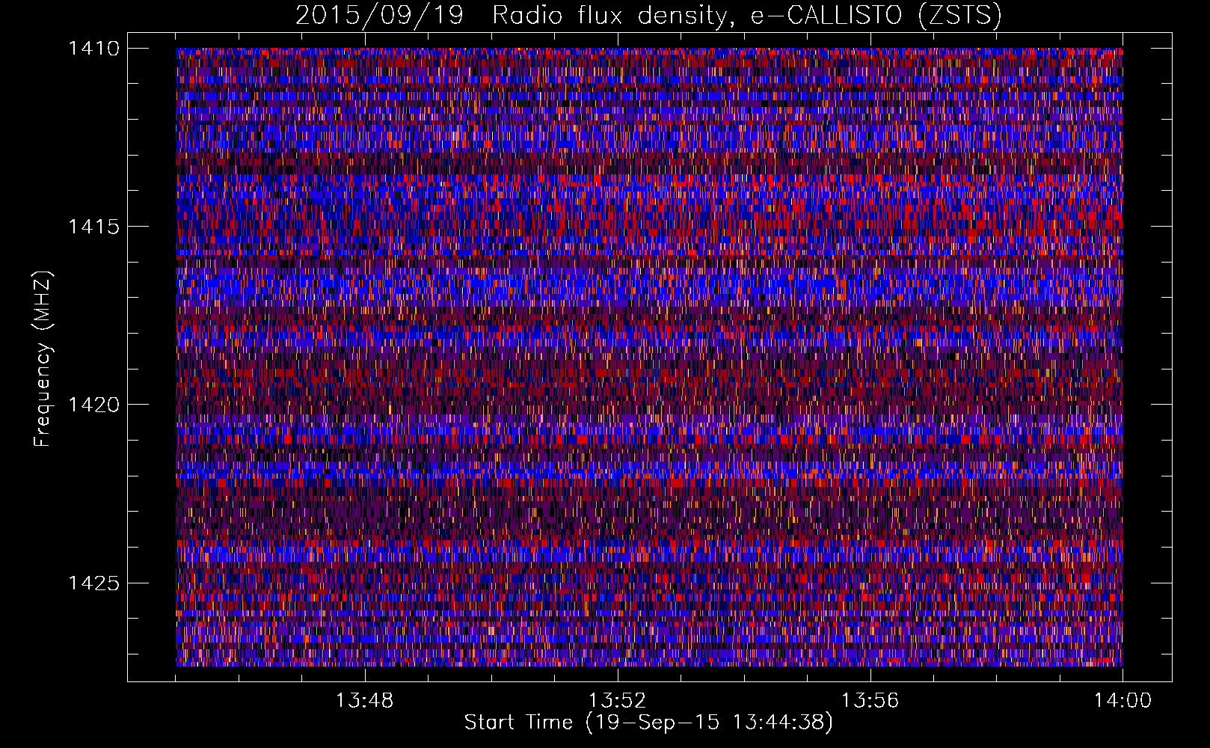Click the '13:52' time axis label

(617, 701)
